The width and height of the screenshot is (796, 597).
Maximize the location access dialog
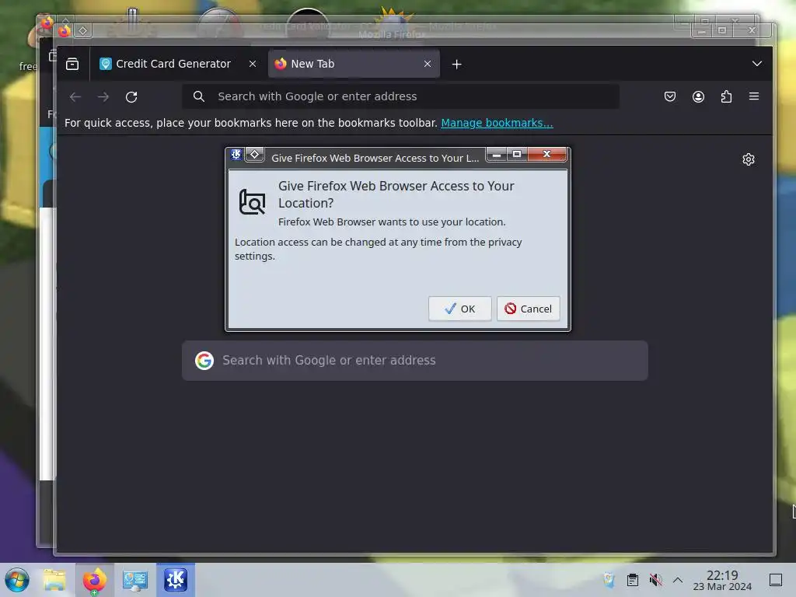pyautogui.click(x=517, y=155)
